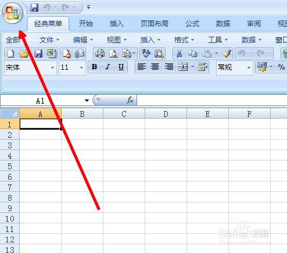Redo from the Quick Access toolbar
Image resolution: width=287 pixels, height=253 pixels.
(66, 8)
